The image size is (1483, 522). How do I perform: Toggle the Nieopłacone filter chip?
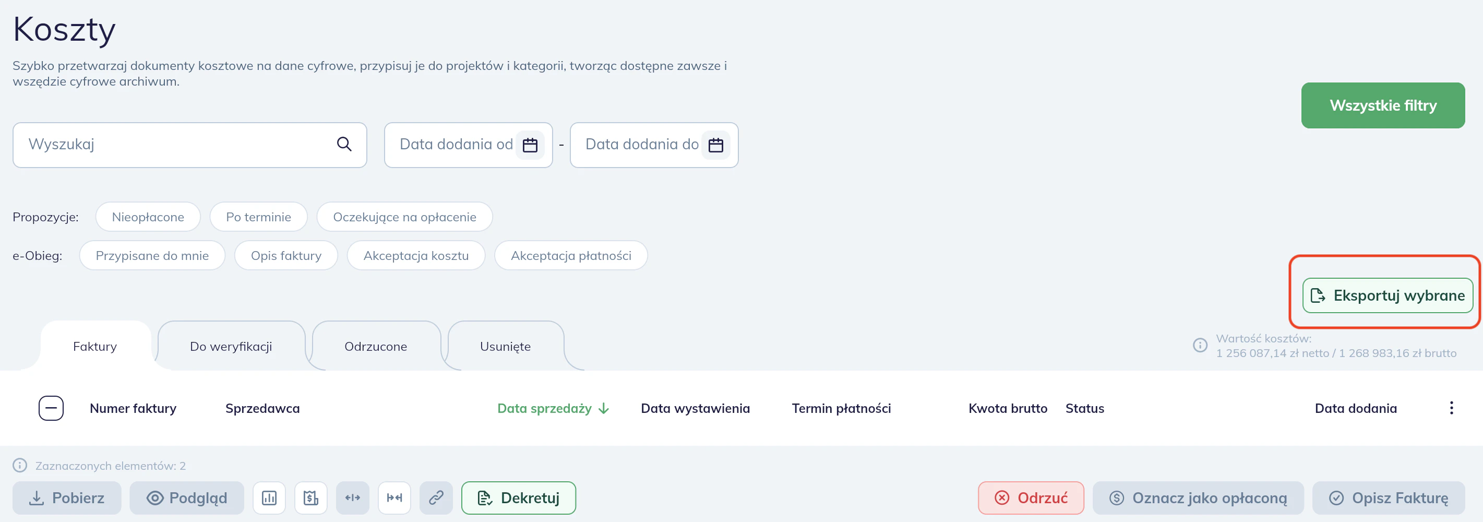click(x=148, y=217)
